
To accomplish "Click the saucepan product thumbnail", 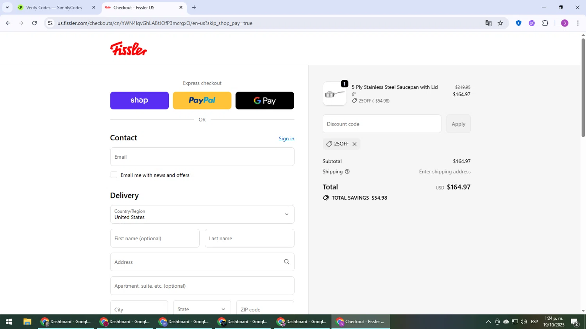I will coord(335,94).
